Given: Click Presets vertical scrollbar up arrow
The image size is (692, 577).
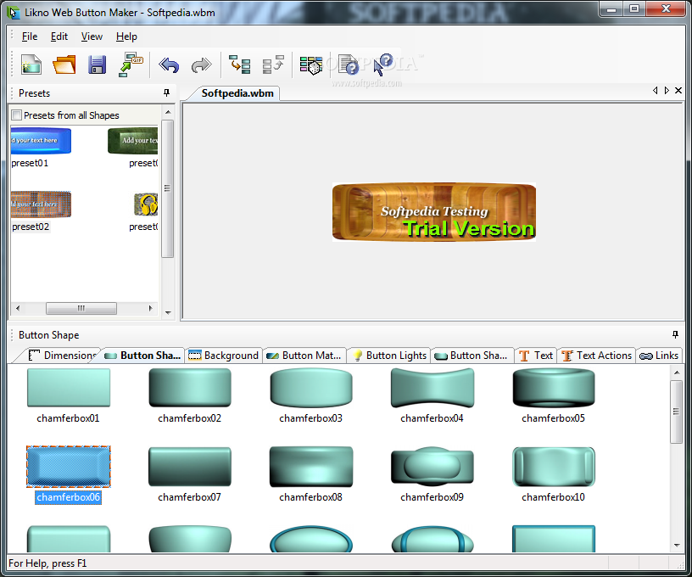Looking at the screenshot, I should (168, 112).
